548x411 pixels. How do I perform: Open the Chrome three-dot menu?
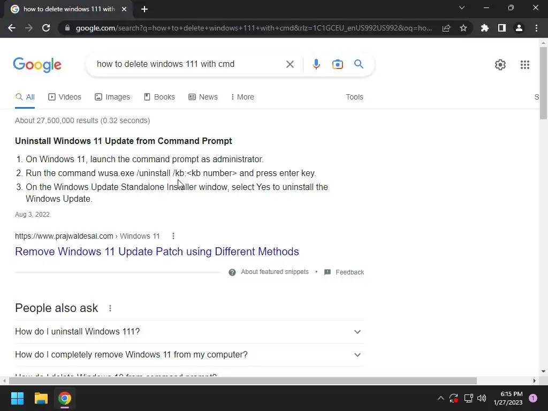pyautogui.click(x=536, y=28)
